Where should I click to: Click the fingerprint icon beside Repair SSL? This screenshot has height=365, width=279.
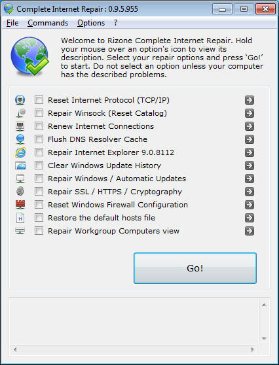click(x=20, y=192)
